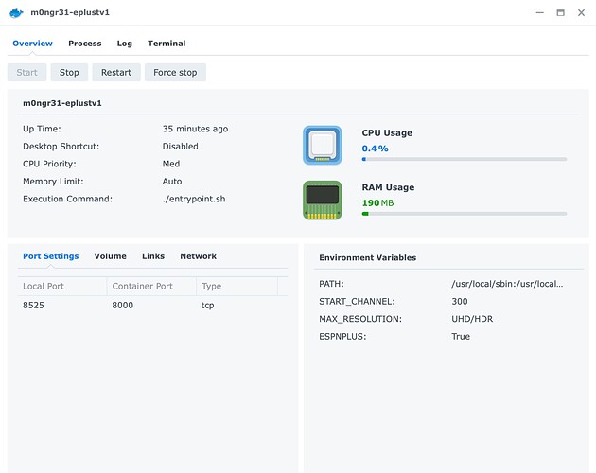The height and width of the screenshot is (473, 596).
Task: Show the Volume settings tab
Action: (x=110, y=256)
